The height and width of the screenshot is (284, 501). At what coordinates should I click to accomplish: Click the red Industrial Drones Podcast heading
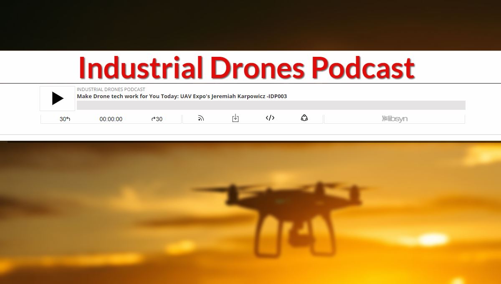pos(246,67)
